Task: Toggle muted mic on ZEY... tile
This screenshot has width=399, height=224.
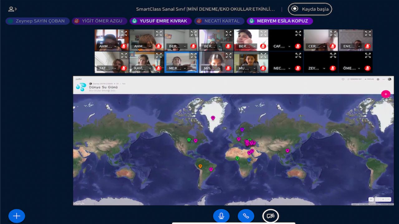Action: tap(333, 68)
